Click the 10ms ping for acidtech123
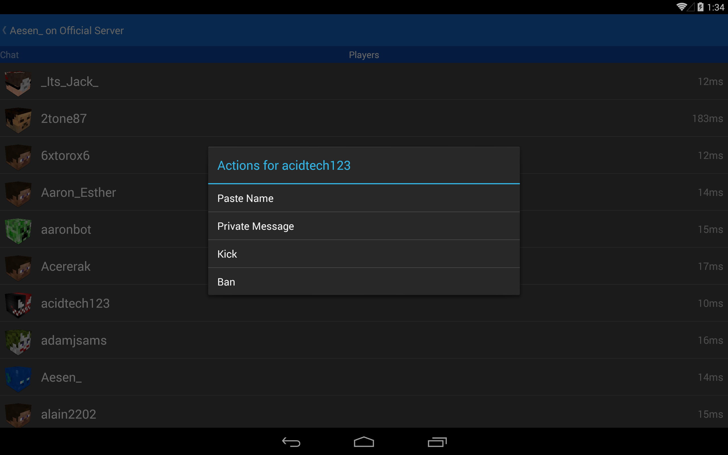This screenshot has width=728, height=455. [710, 303]
